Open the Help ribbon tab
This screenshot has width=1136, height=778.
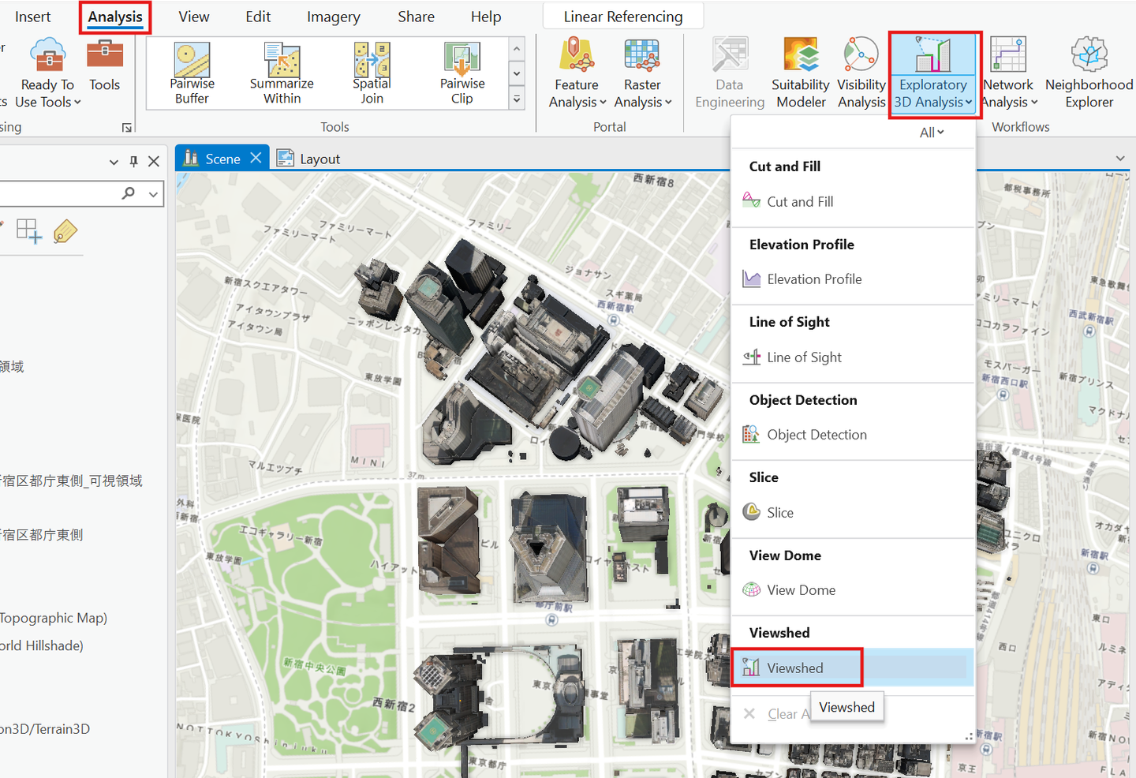coord(486,17)
